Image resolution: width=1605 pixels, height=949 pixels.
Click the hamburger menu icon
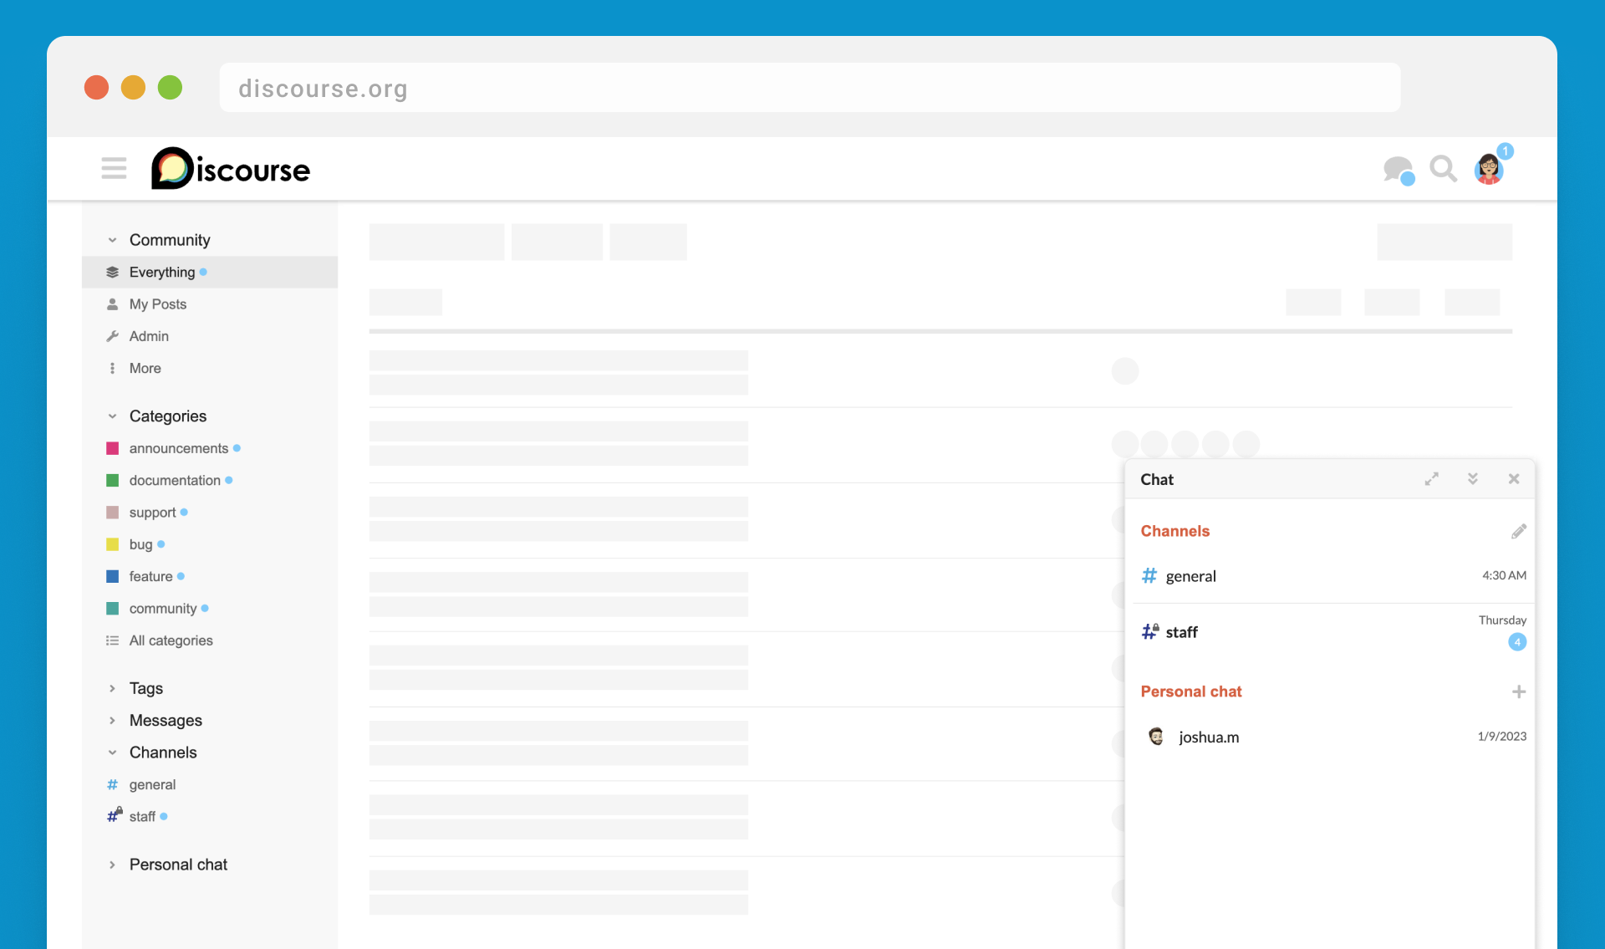coord(113,167)
